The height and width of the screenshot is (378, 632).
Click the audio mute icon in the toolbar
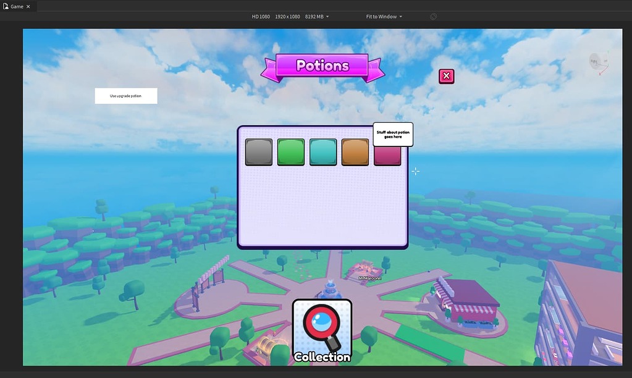tap(432, 16)
